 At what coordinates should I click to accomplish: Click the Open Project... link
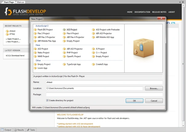tap(14, 39)
